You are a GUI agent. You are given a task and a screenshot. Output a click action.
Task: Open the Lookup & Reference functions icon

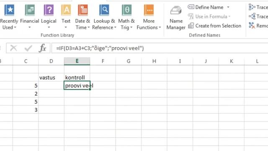[x=104, y=10]
